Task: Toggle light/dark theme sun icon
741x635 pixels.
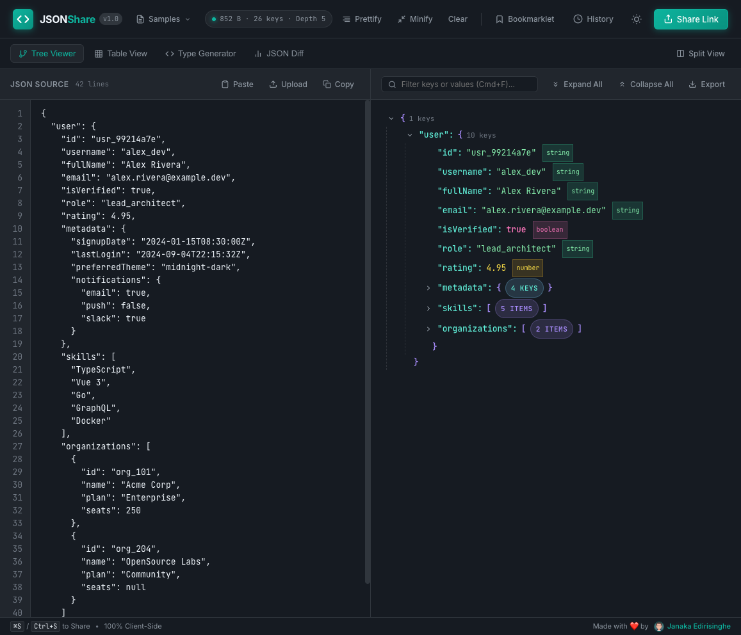Action: (637, 19)
